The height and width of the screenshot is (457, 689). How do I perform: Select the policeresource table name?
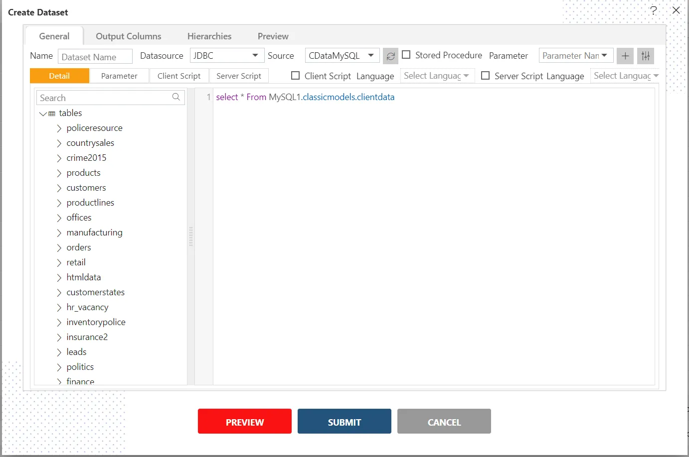pos(94,128)
